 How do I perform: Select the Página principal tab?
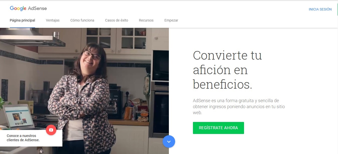tap(22, 20)
